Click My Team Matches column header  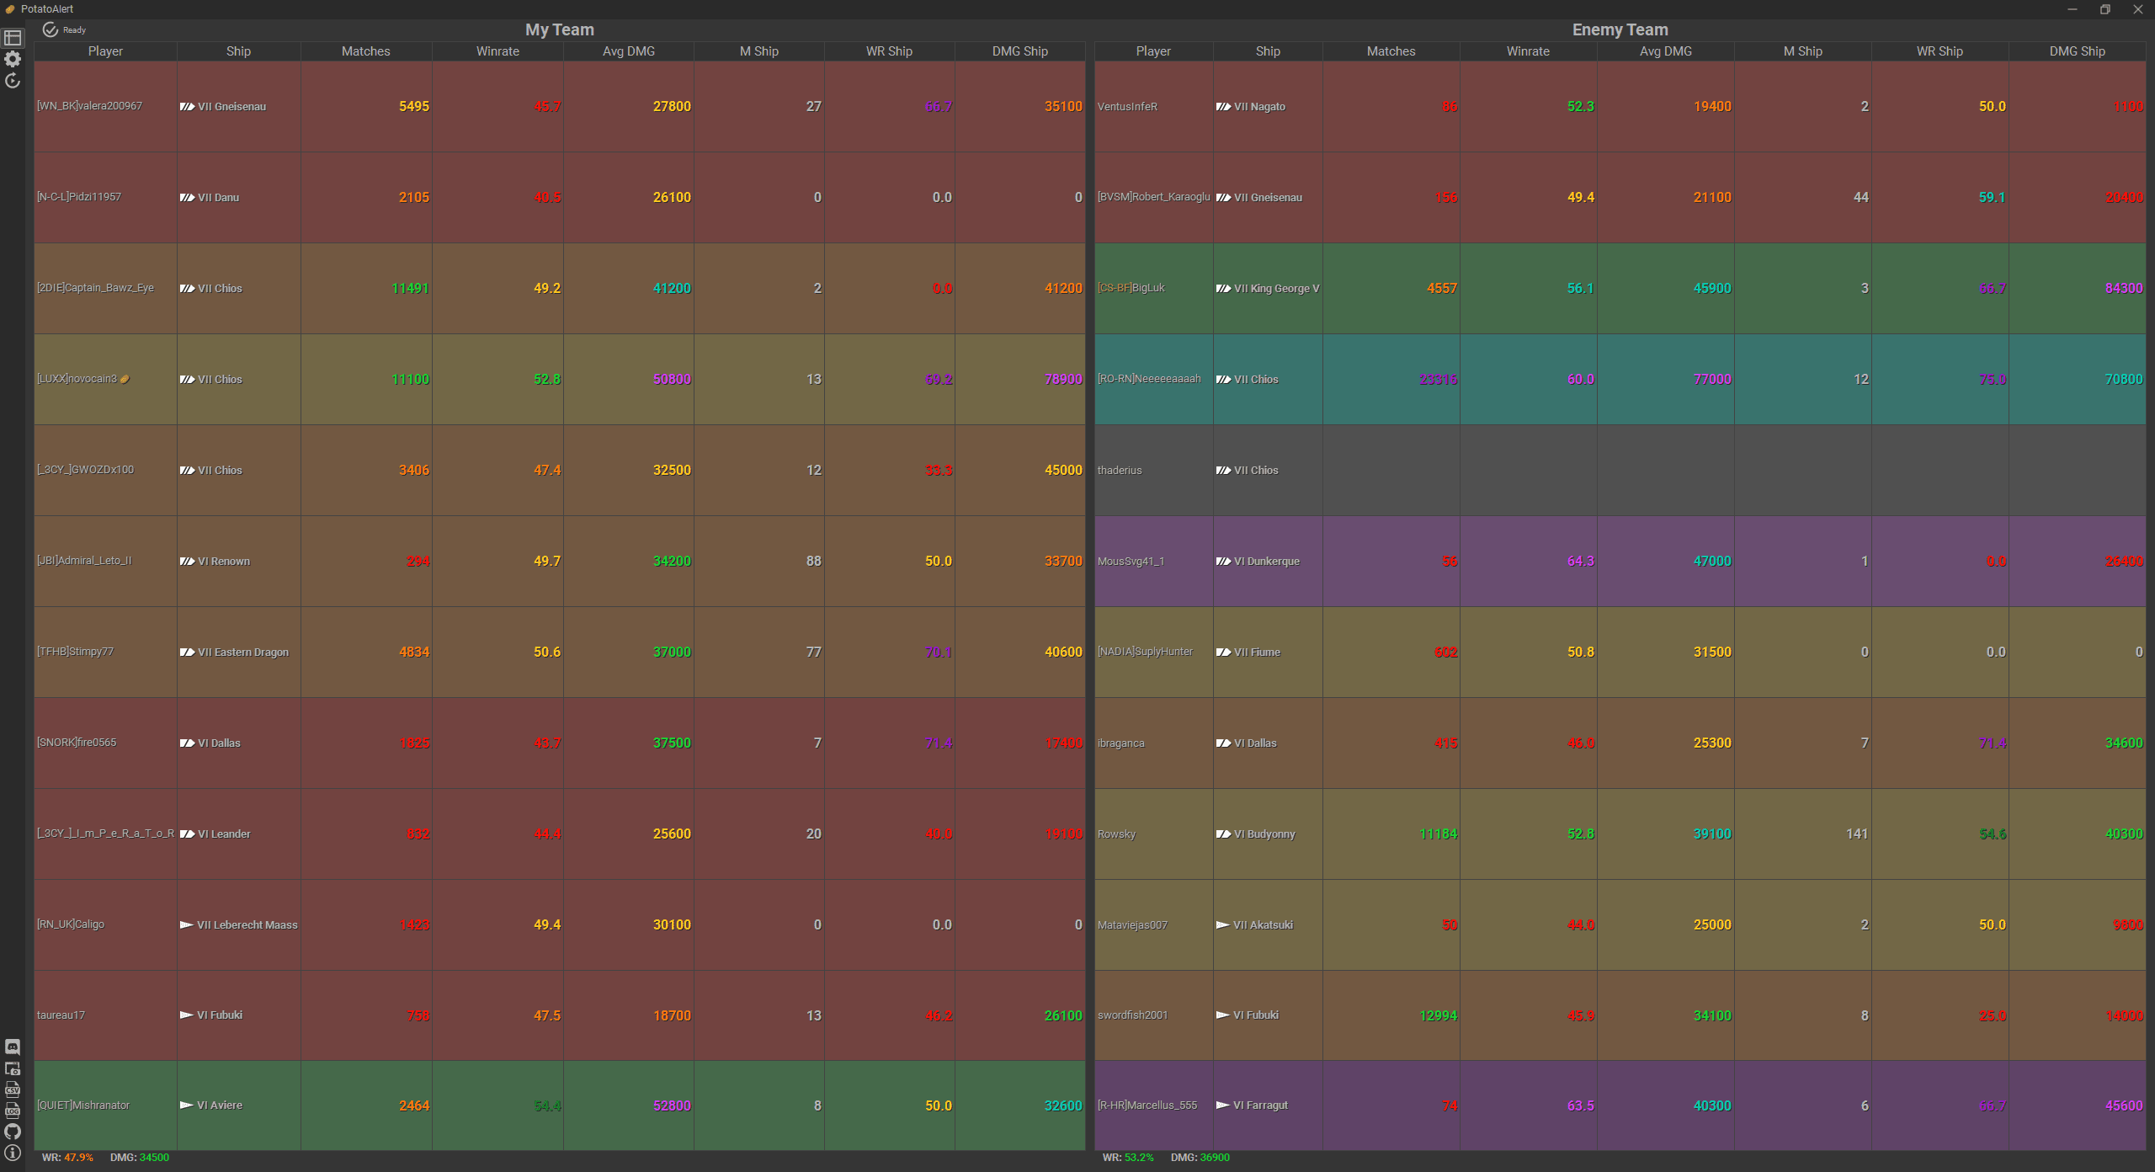[x=365, y=51]
